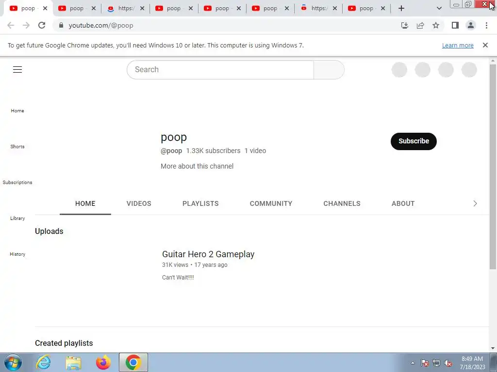Open the tab search dropdown chevron
This screenshot has width=497, height=372.
point(439,8)
